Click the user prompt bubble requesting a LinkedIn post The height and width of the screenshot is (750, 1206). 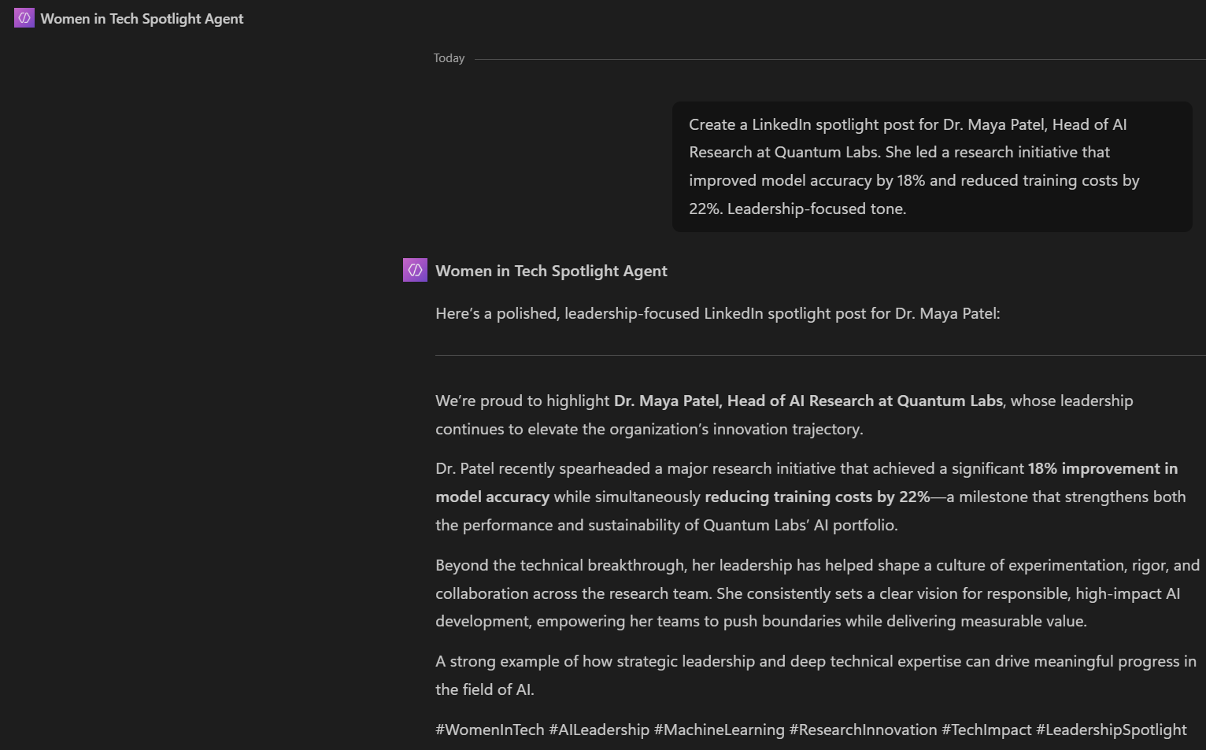(932, 167)
